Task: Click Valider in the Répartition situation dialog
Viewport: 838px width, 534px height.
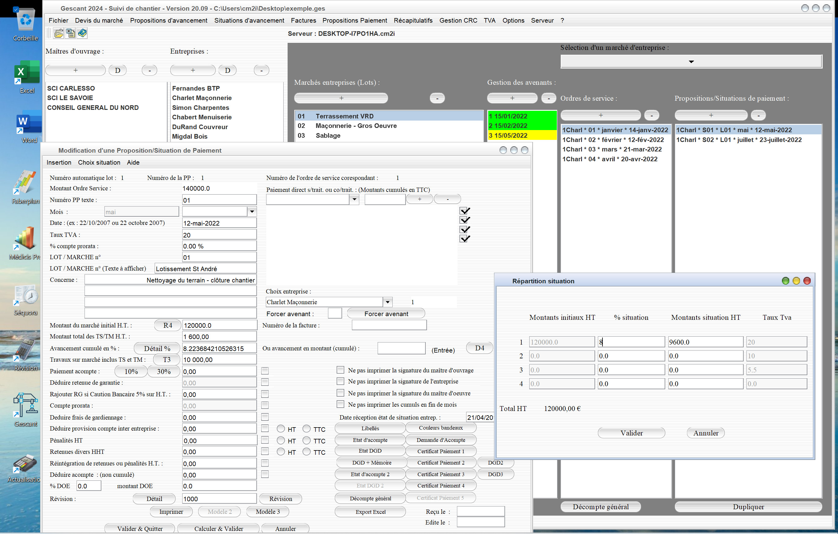Action: [x=631, y=433]
